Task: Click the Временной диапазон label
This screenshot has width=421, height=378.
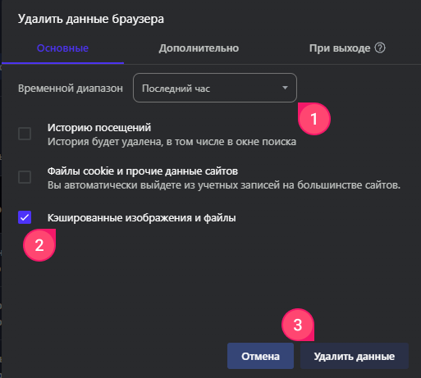Action: point(71,89)
